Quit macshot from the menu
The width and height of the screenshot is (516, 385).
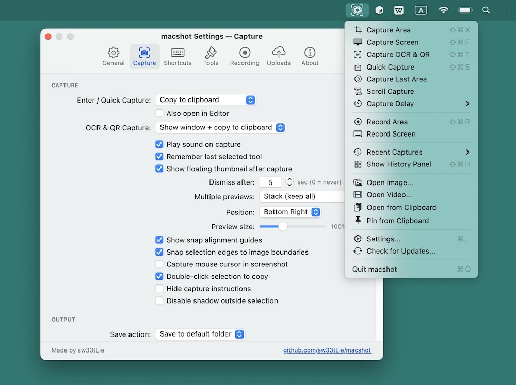pos(411,269)
